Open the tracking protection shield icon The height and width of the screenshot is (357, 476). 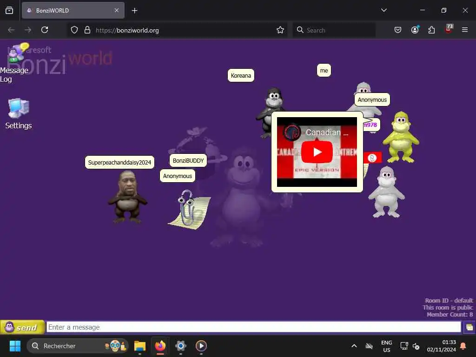point(74,30)
